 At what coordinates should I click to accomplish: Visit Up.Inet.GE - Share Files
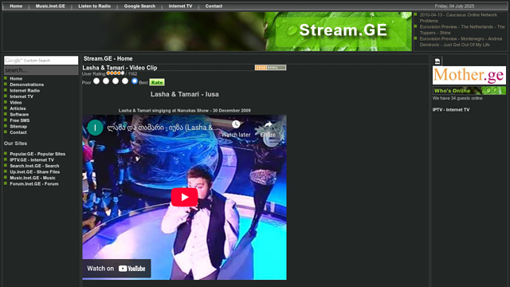[35, 172]
